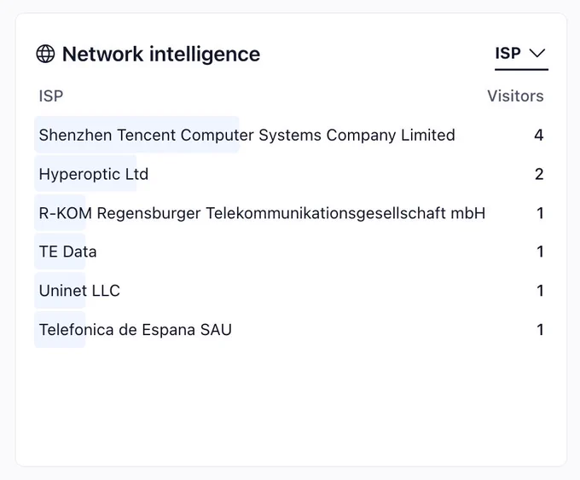Select Shenzhen Tencent Computer Systems Company Limited row
Screen dimensions: 580x480
click(x=291, y=135)
